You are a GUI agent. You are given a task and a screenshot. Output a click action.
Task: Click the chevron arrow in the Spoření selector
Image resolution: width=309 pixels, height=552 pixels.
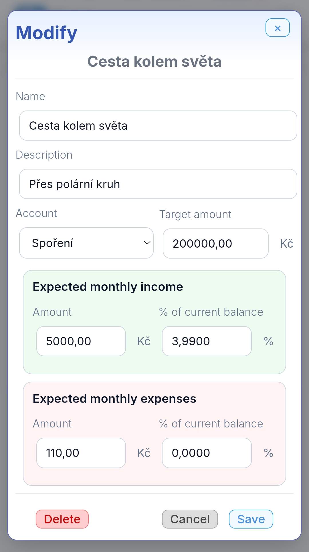[147, 243]
